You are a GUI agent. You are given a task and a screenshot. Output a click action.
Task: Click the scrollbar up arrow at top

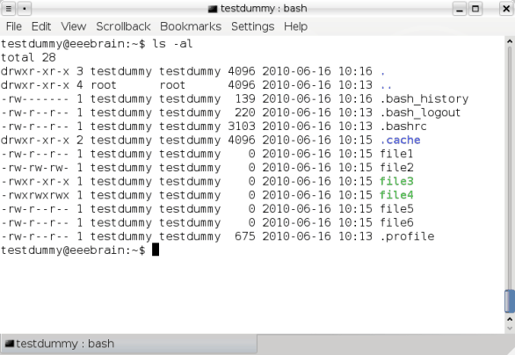pos(510,41)
